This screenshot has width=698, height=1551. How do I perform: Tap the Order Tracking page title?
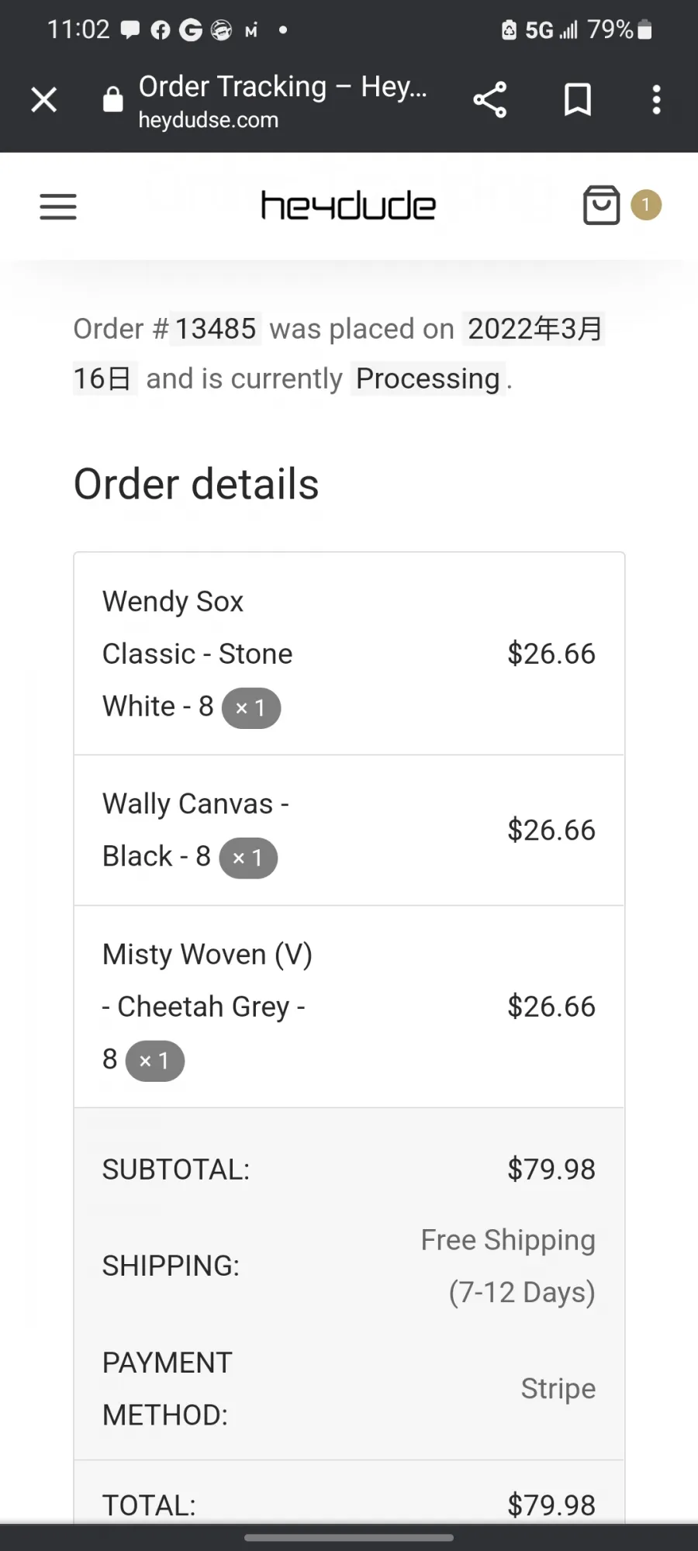[283, 87]
